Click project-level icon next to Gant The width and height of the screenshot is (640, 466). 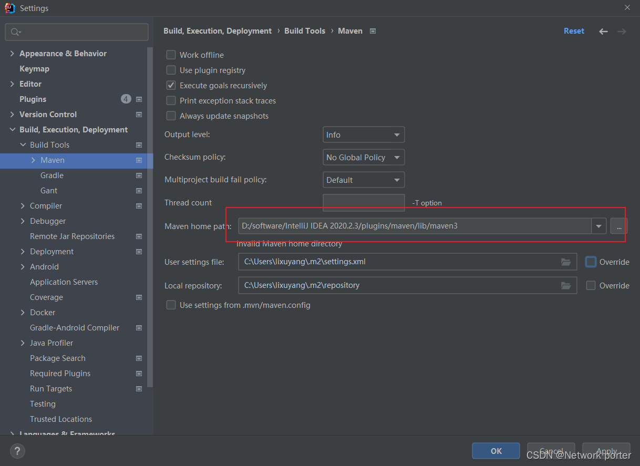pyautogui.click(x=139, y=191)
